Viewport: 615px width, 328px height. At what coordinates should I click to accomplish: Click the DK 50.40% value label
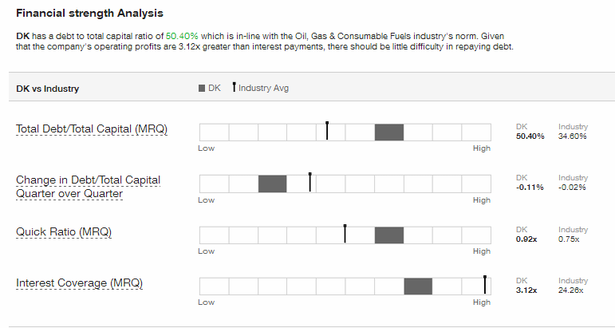(x=530, y=136)
